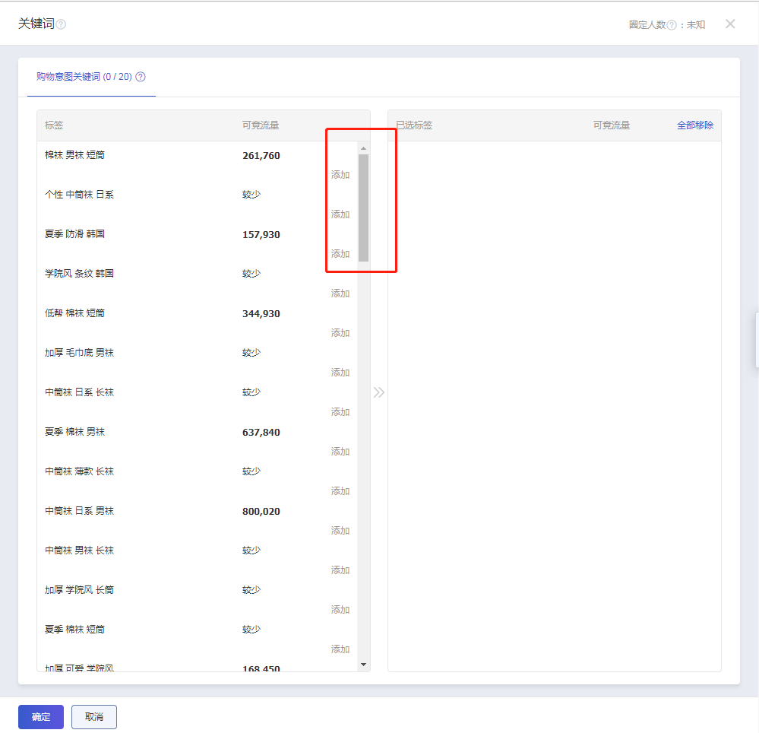Confirm with the 确定 button
759x733 pixels.
click(x=41, y=716)
